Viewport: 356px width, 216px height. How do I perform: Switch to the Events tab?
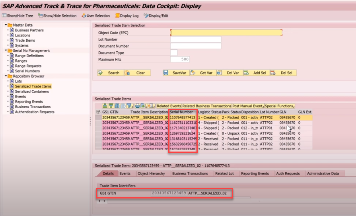(125, 173)
